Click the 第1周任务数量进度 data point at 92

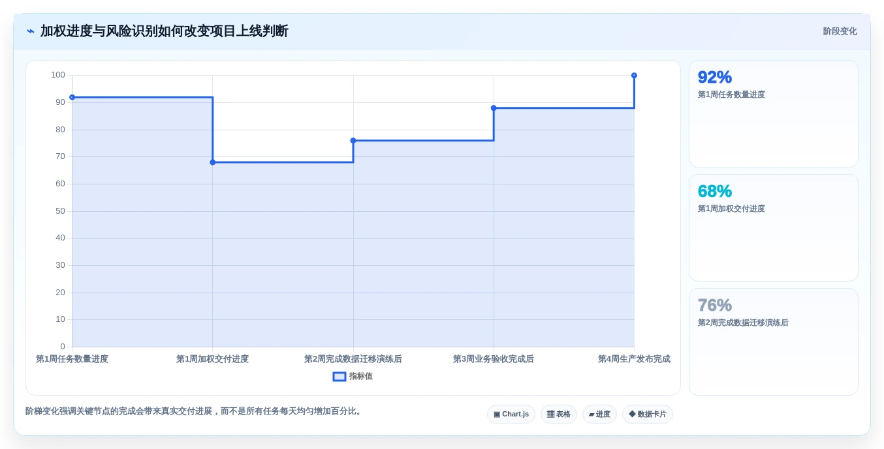coord(72,97)
